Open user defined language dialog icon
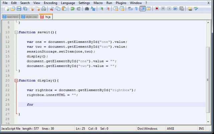Image resolution: width=214 pixels, height=134 pixels. pos(148,9)
